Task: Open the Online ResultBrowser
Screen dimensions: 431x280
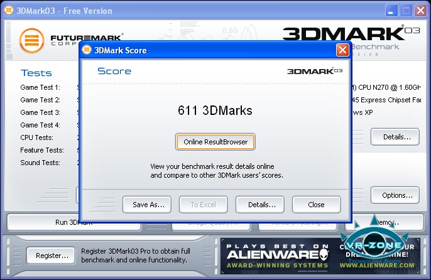Action: tap(215, 142)
